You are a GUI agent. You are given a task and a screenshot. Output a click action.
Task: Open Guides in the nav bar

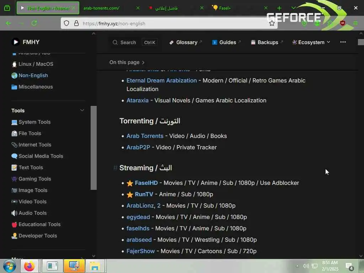click(226, 42)
